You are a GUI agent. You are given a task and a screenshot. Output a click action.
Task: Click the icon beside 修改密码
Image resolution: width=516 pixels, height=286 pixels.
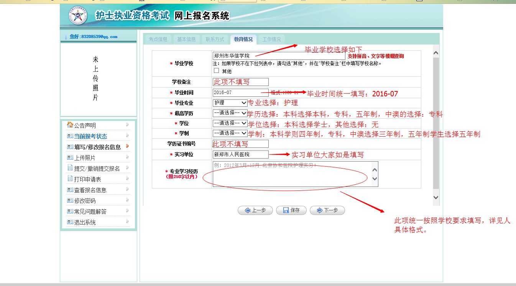coord(70,200)
